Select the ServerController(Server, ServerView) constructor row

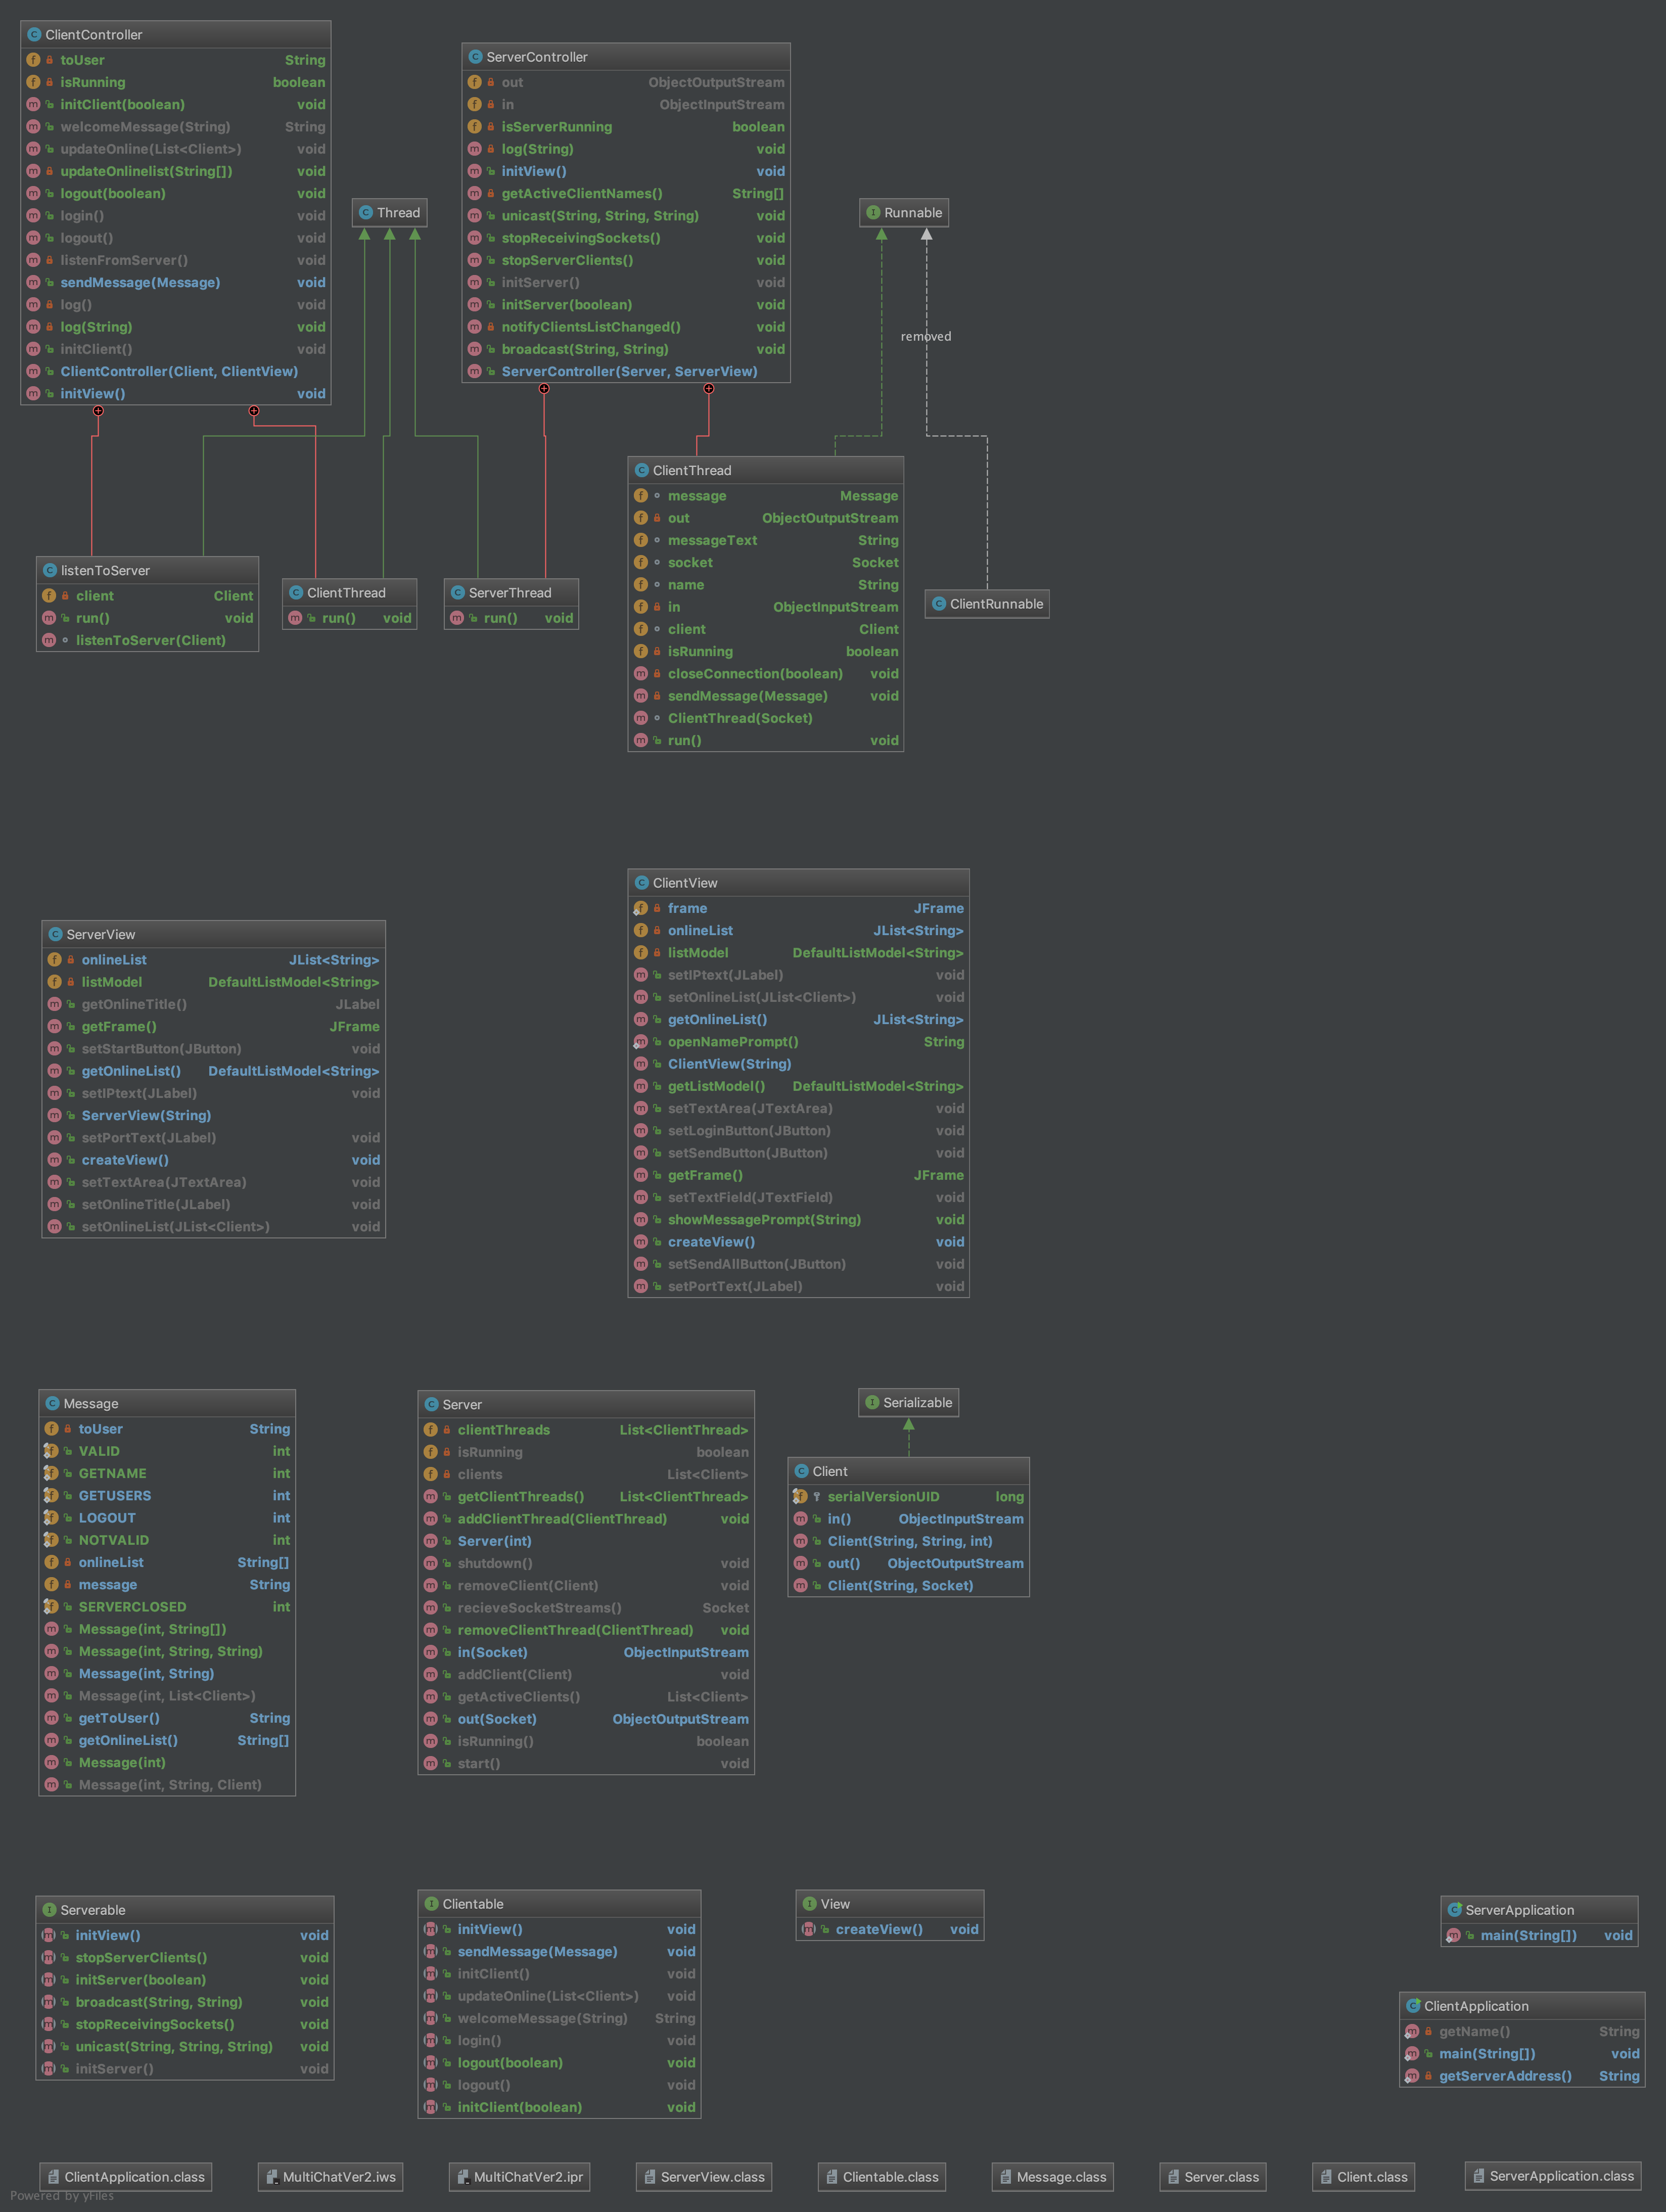626,371
